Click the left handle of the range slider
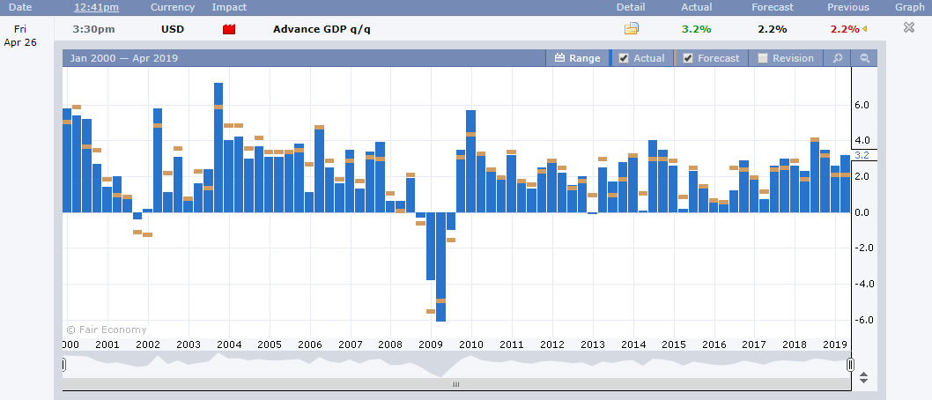The width and height of the screenshot is (932, 400). click(63, 365)
